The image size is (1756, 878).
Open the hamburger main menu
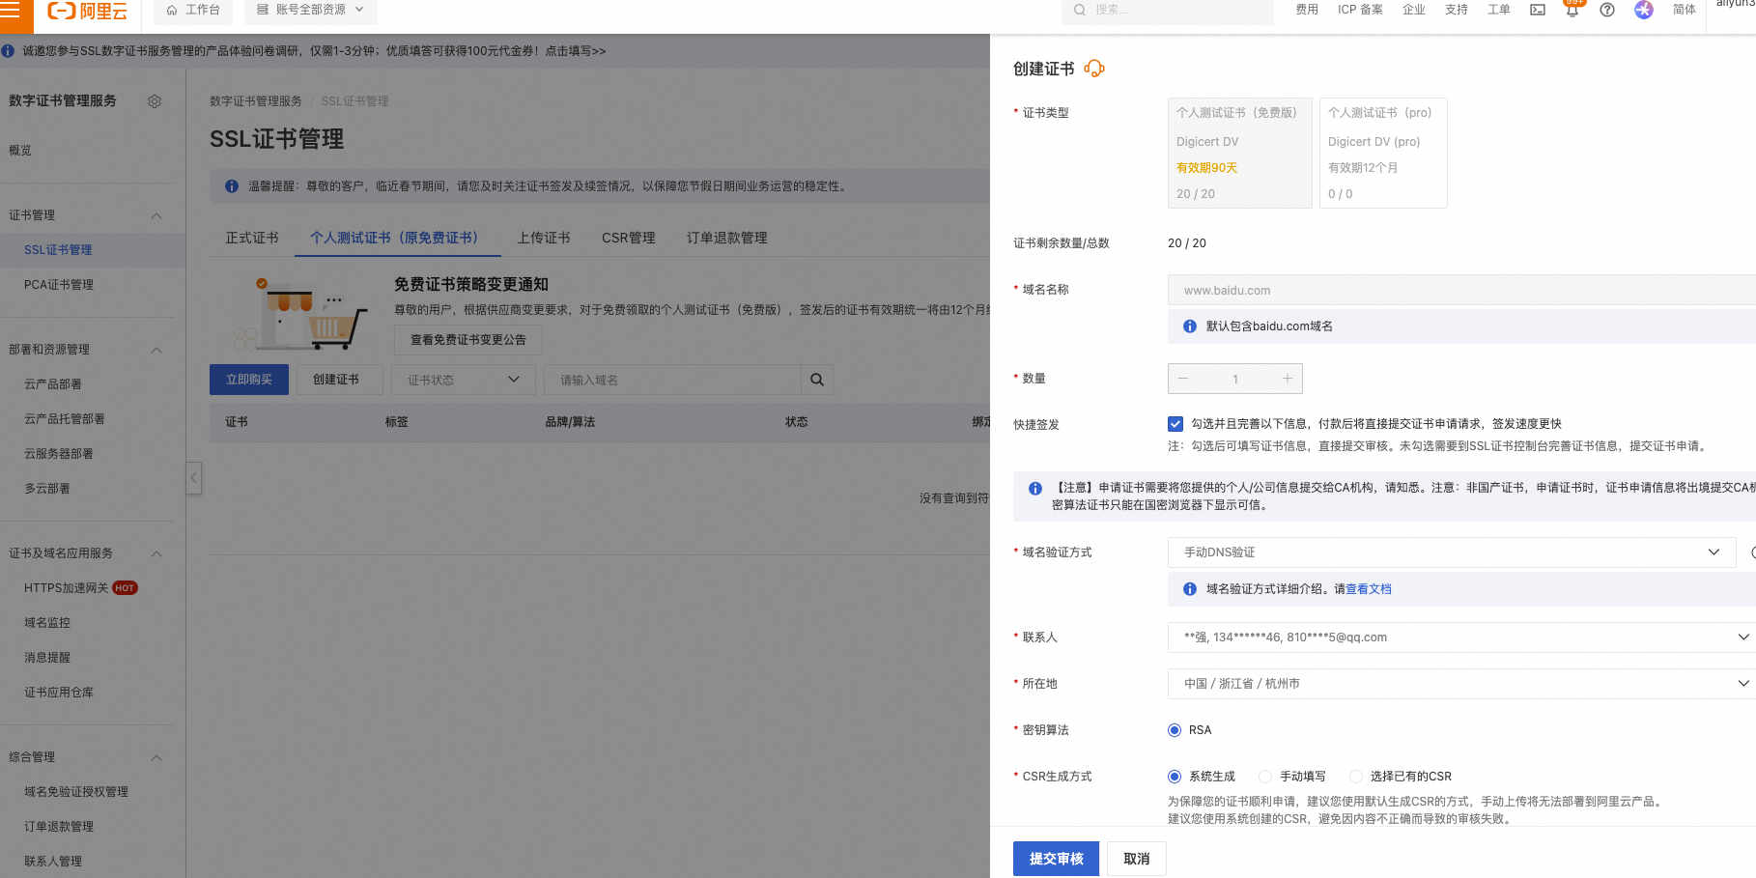coord(10,10)
